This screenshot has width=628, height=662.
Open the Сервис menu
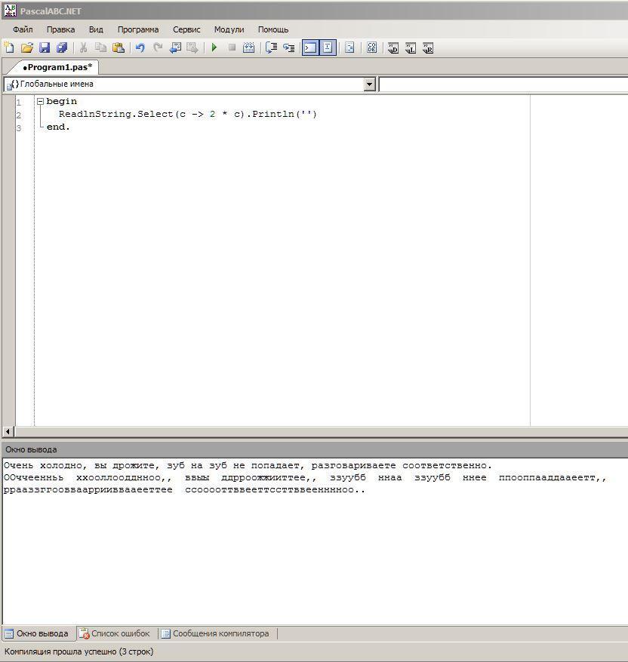186,29
